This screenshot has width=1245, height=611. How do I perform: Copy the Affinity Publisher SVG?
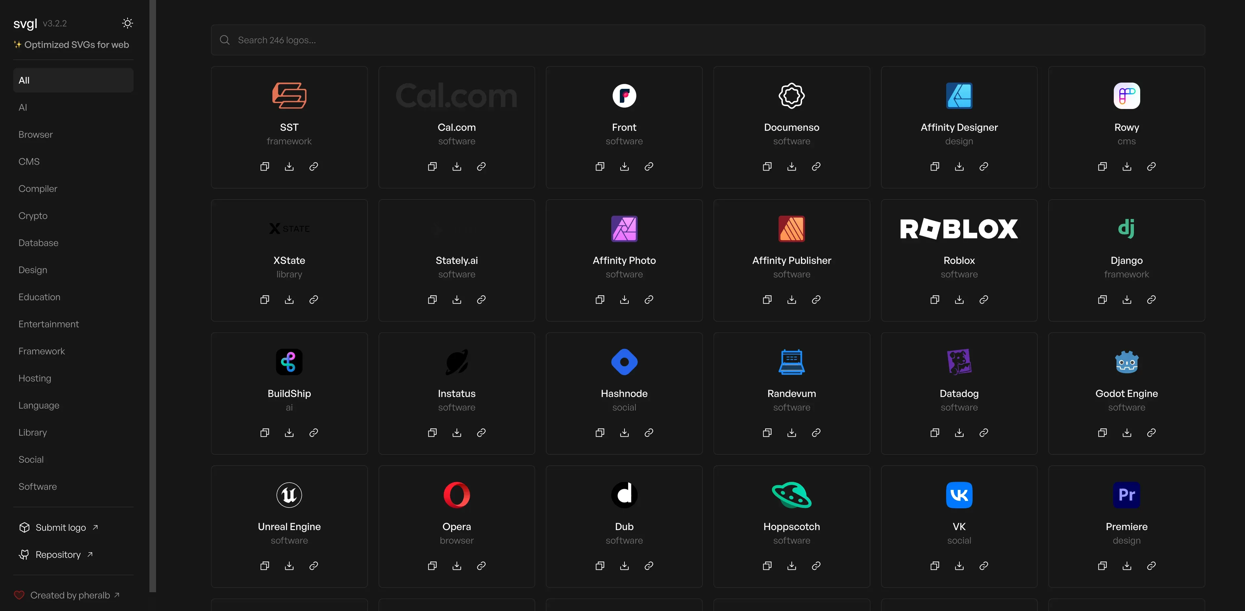point(767,300)
